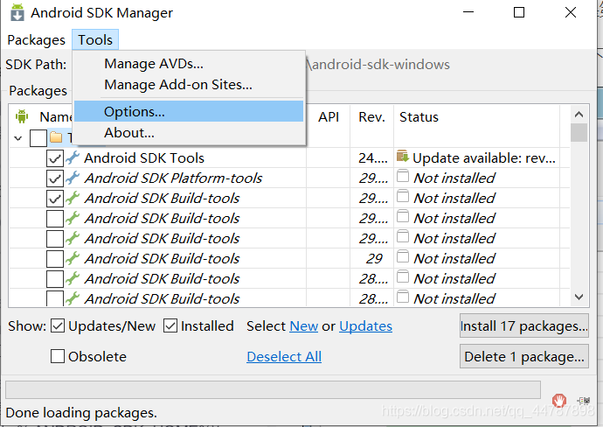Click Install 17 packages button
This screenshot has width=603, height=427.
pos(524,325)
